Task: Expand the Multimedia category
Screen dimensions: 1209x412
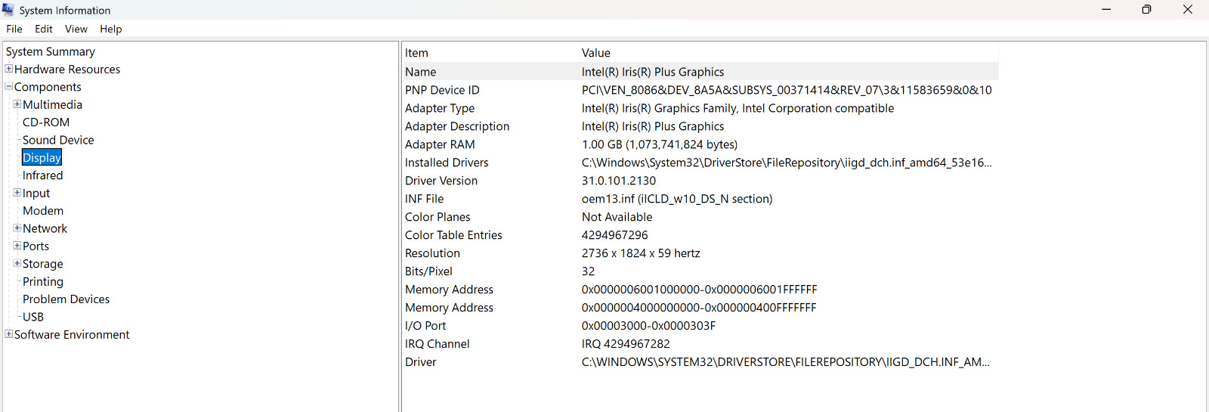Action: point(17,104)
